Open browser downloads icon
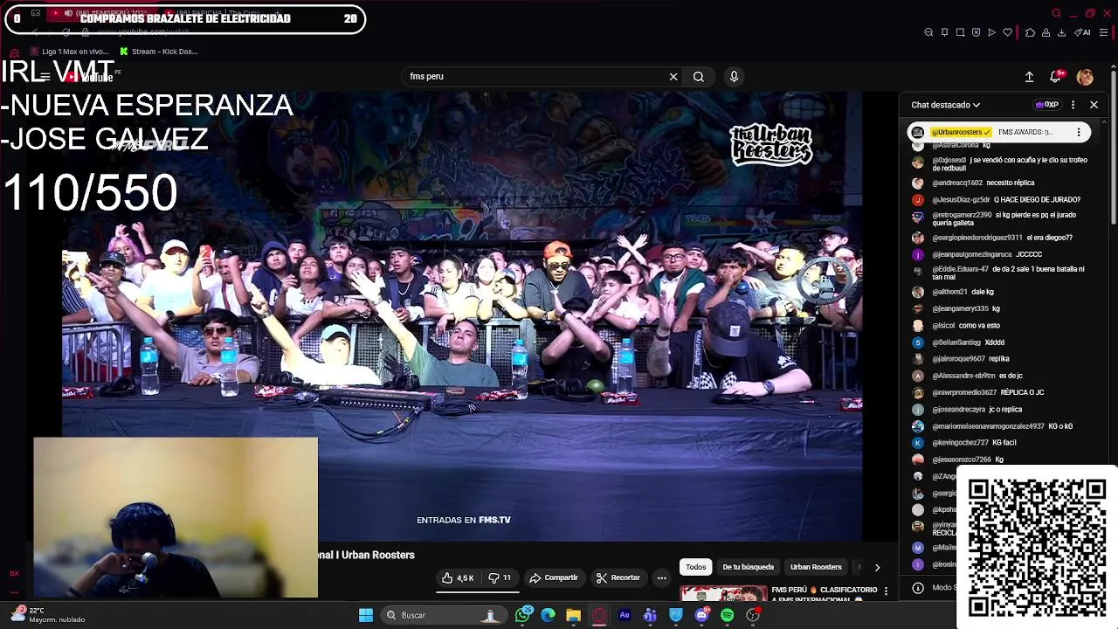This screenshot has width=1118, height=629. coord(1061,32)
